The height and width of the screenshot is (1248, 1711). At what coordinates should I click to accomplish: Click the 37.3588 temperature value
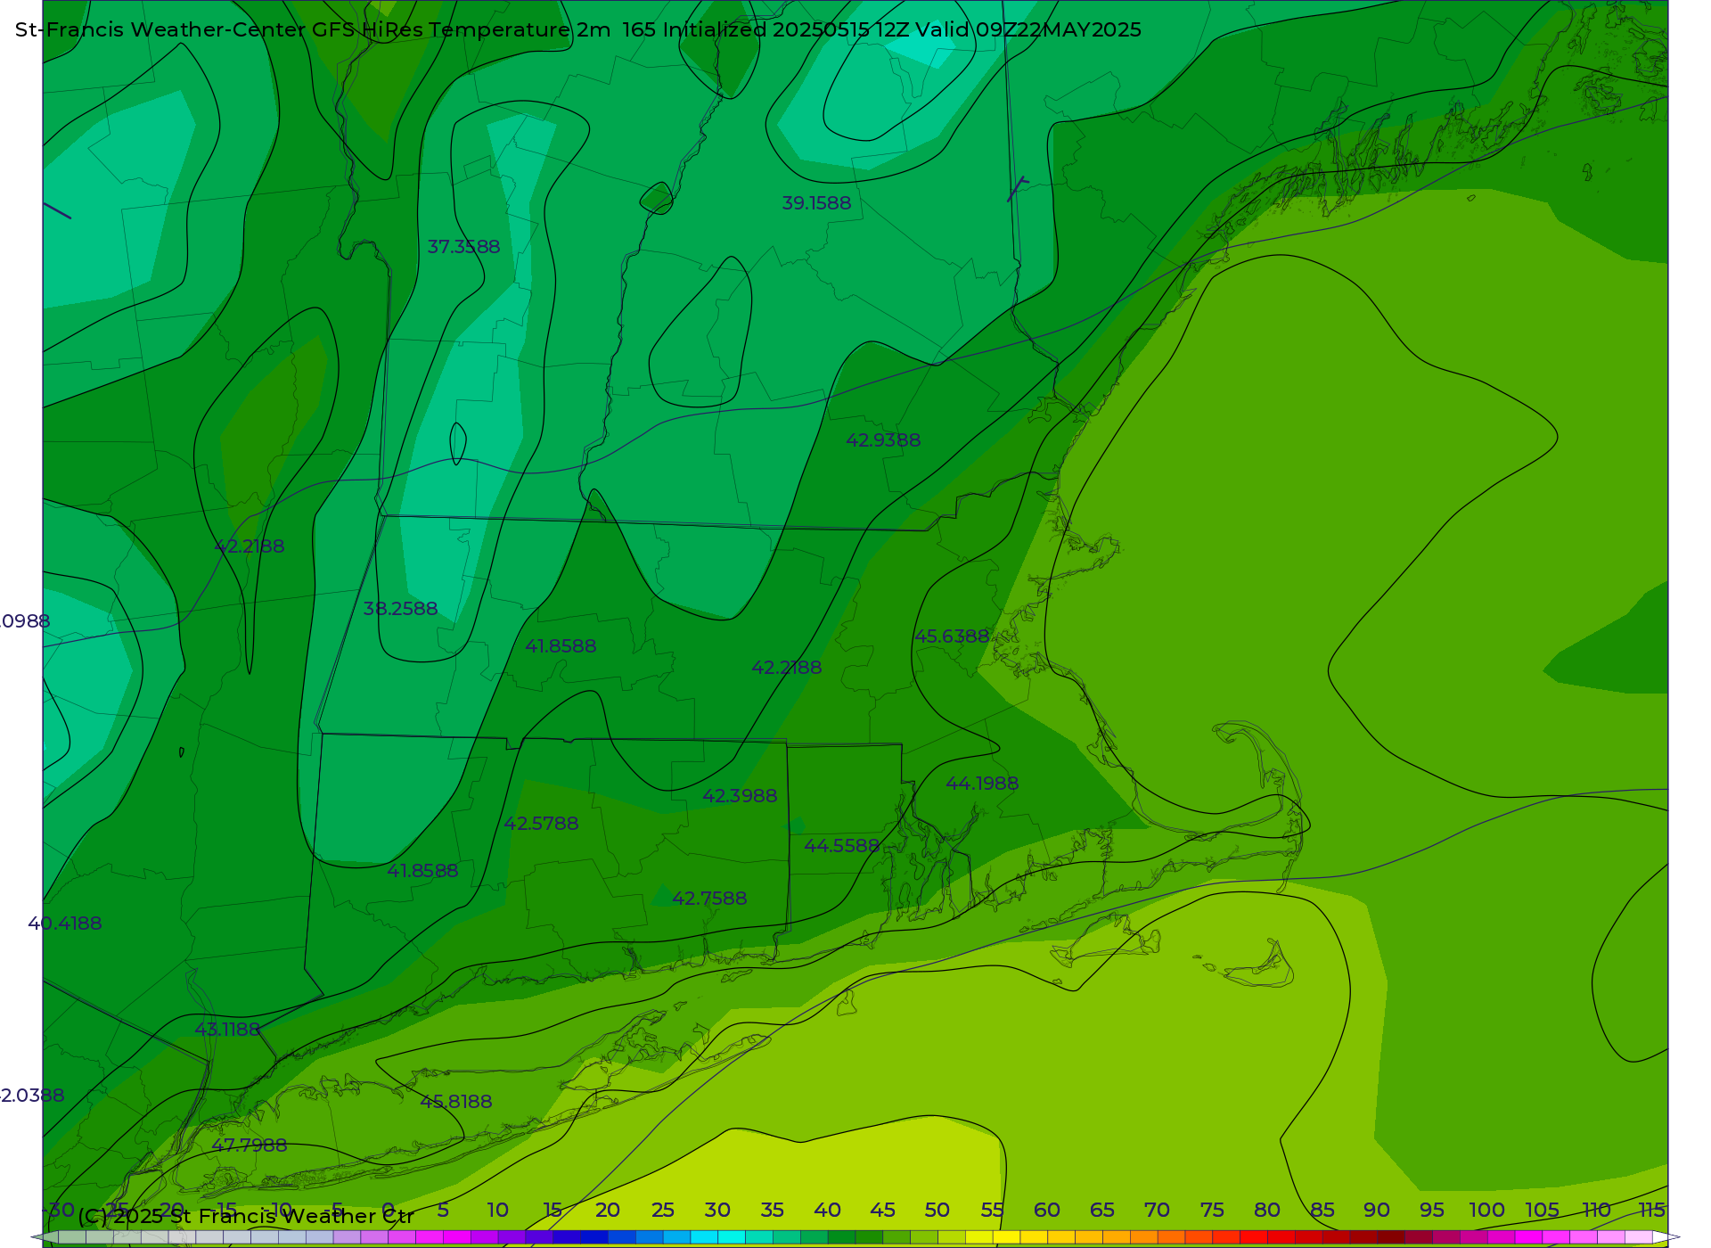[x=463, y=247]
